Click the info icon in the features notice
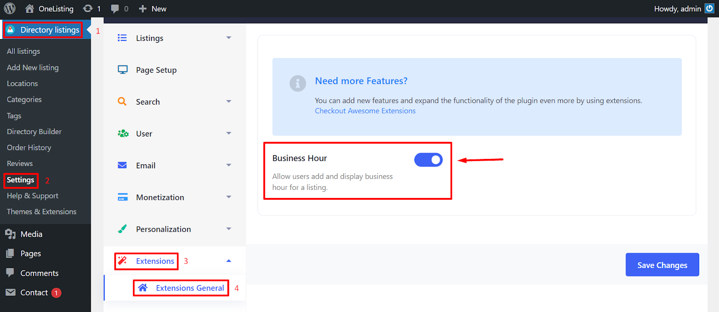Image resolution: width=719 pixels, height=312 pixels. click(297, 83)
